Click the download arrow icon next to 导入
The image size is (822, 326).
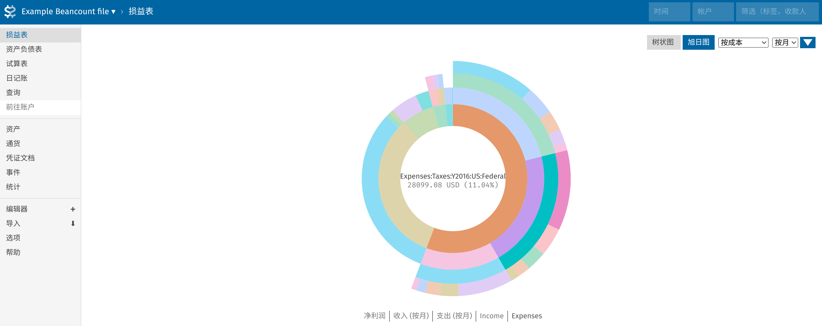point(73,223)
